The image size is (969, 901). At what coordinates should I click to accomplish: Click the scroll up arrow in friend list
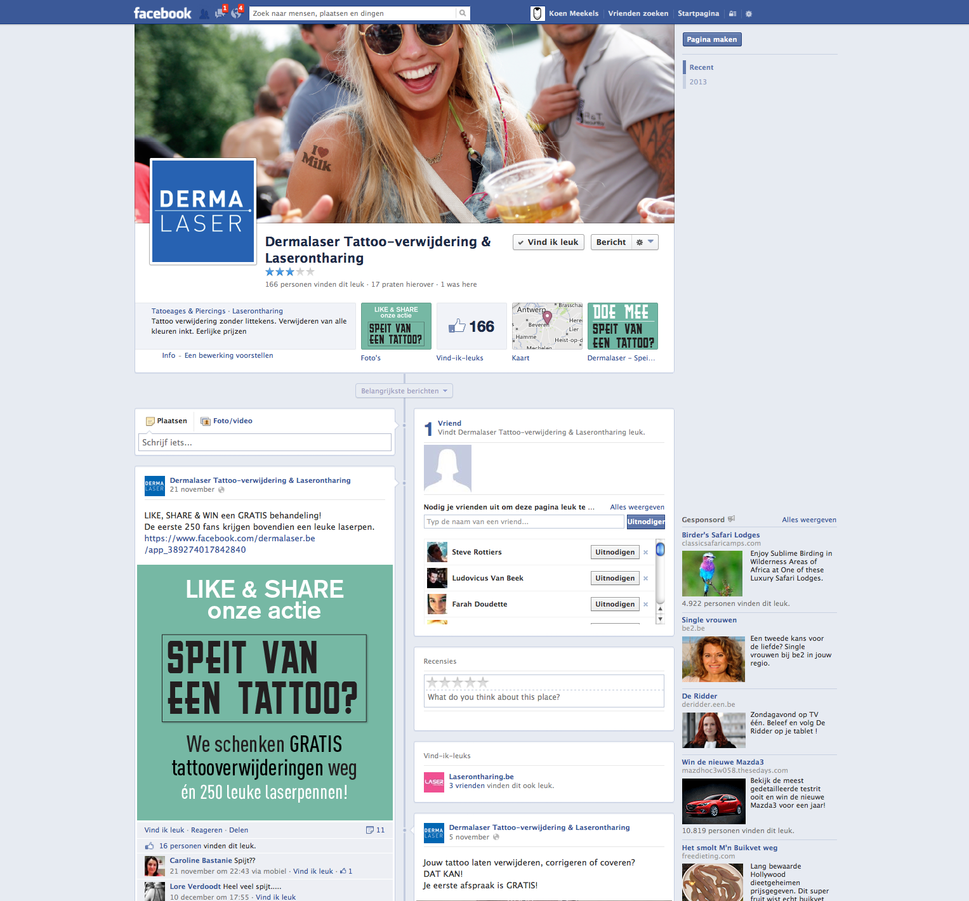click(660, 608)
